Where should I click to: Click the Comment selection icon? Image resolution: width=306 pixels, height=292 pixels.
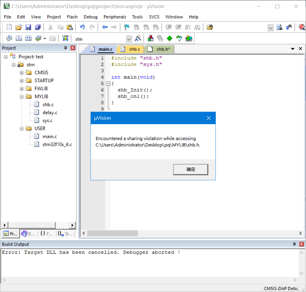[x=188, y=27]
